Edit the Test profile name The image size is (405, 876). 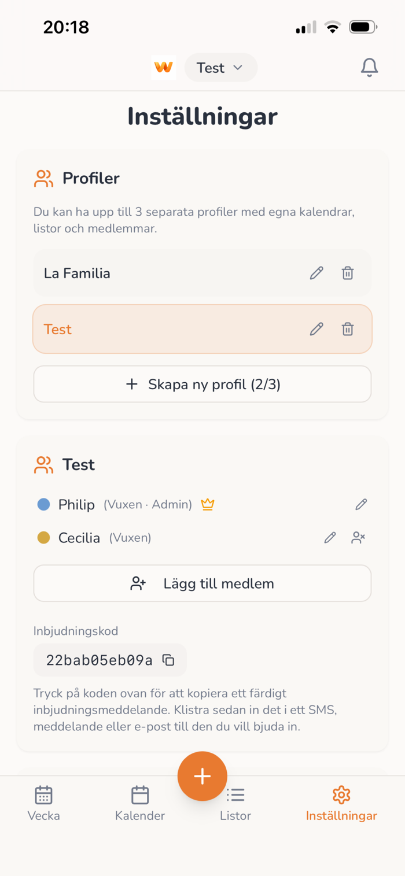point(316,329)
